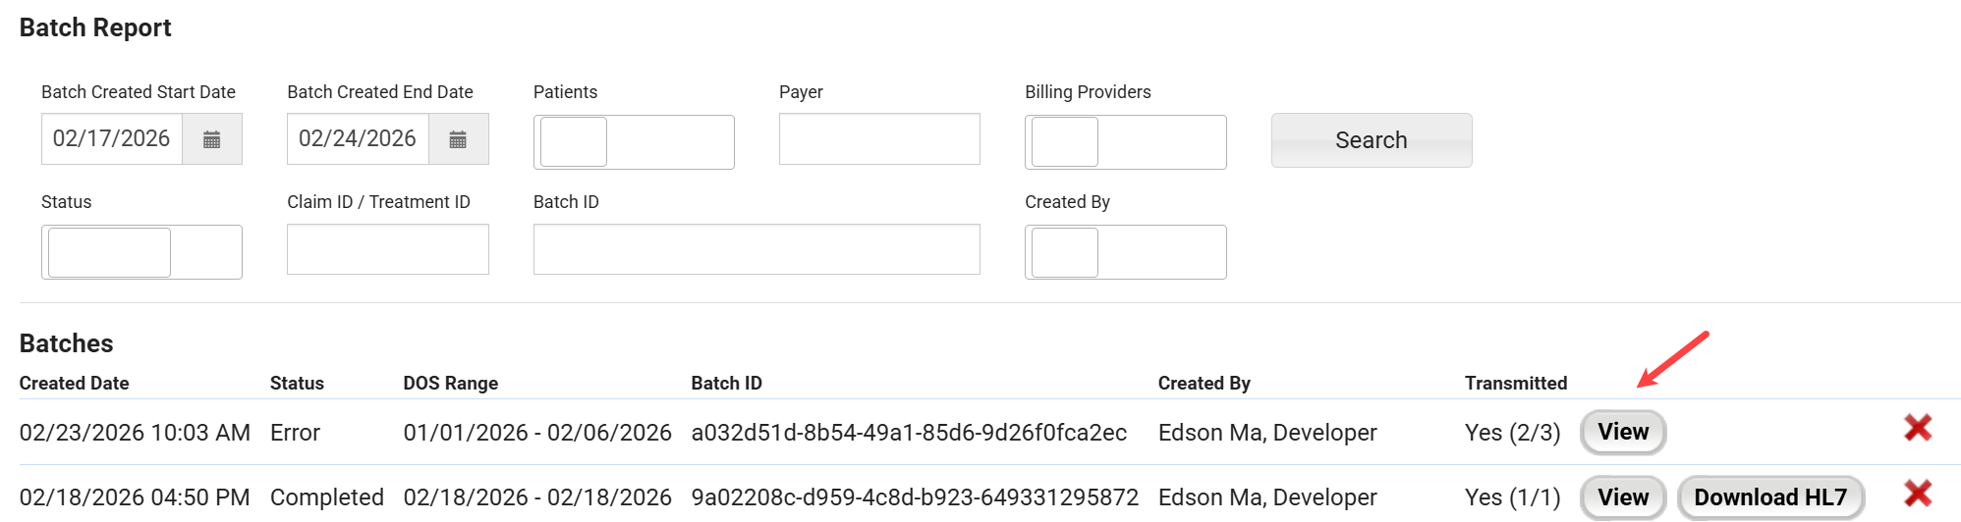This screenshot has height=522, width=1961.
Task: Open calendar for Batch Created Start Date
Action: coord(211,139)
